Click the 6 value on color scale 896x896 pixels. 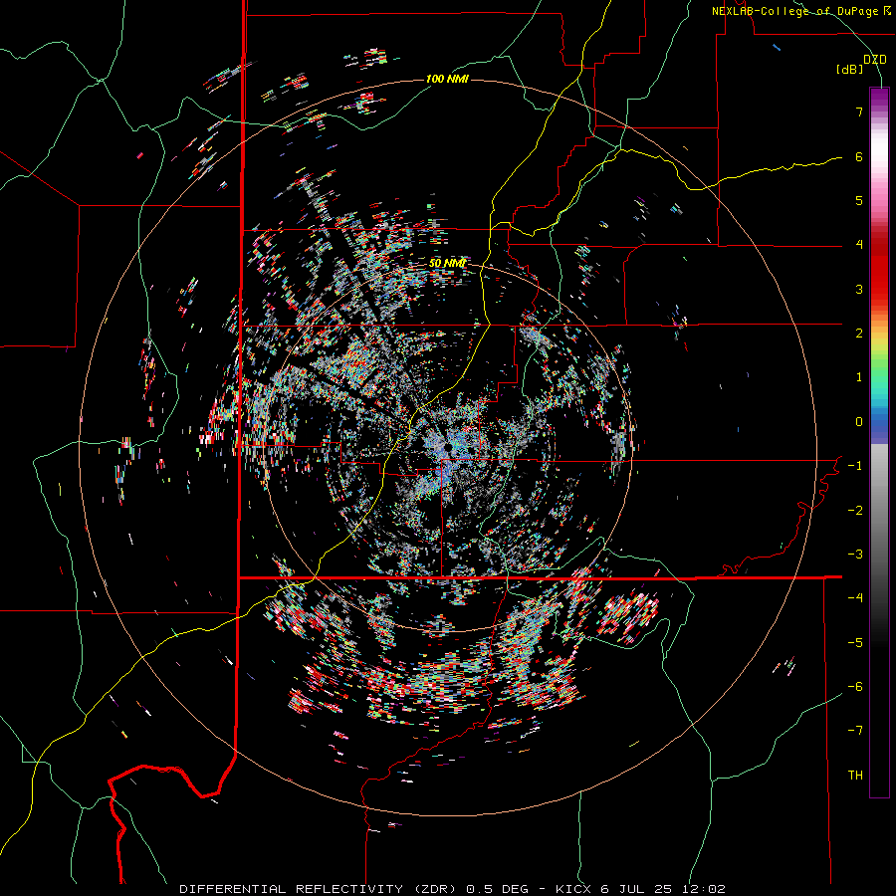(859, 156)
